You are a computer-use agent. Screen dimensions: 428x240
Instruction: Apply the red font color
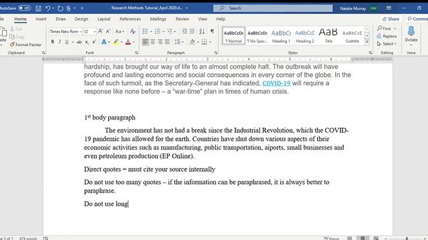click(x=128, y=42)
